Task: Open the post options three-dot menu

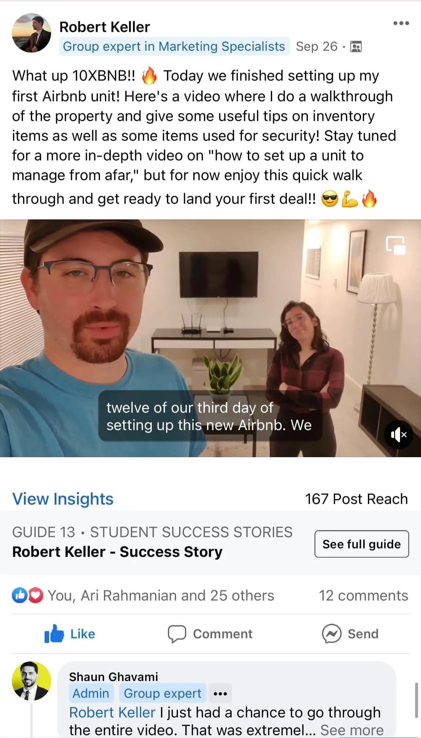Action: pyautogui.click(x=401, y=23)
